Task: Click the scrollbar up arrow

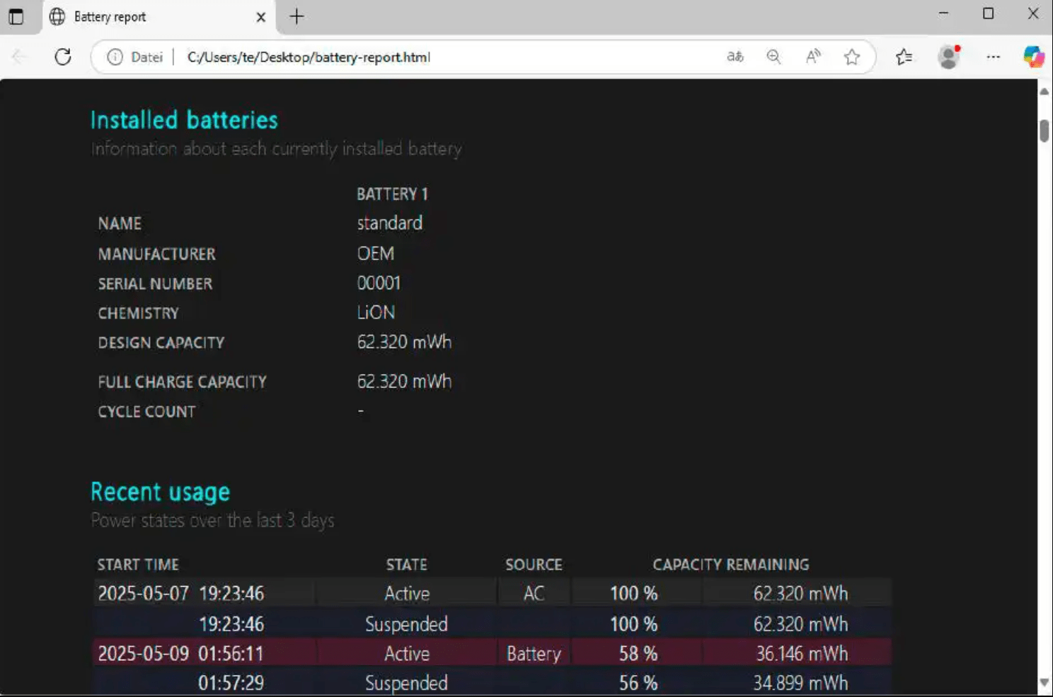Action: (1045, 90)
